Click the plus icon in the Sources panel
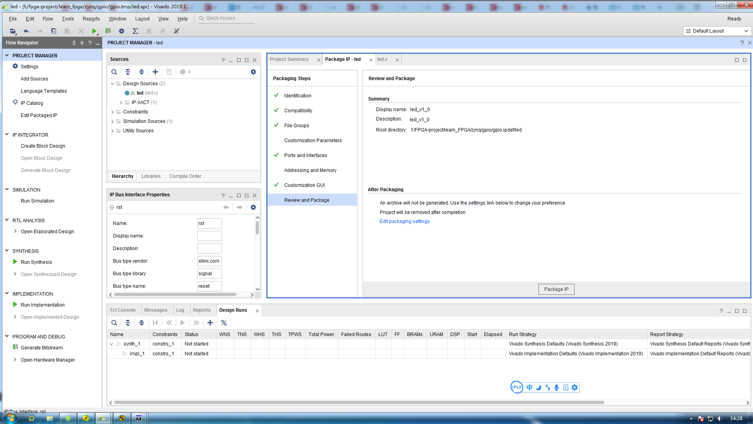Image resolution: width=753 pixels, height=424 pixels. 155,72
